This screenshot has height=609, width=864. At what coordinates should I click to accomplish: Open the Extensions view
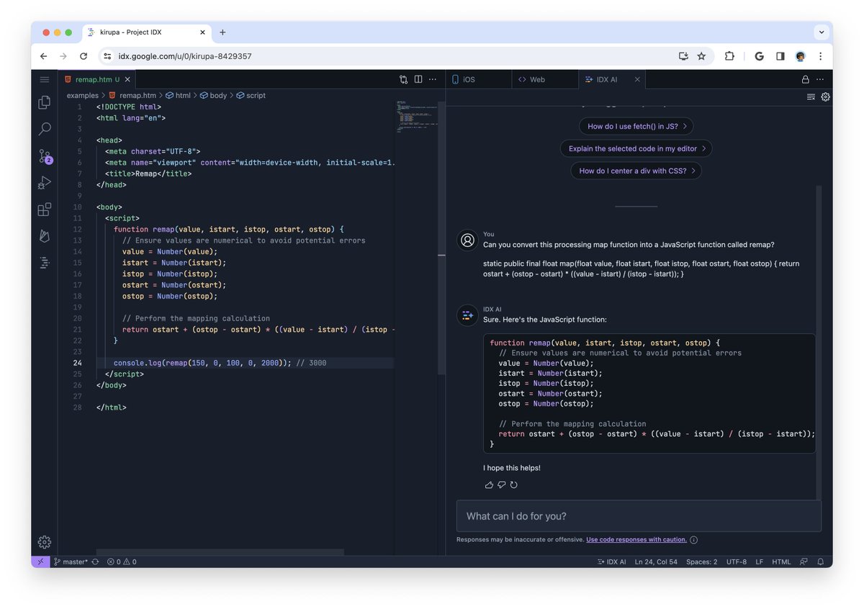tap(44, 209)
